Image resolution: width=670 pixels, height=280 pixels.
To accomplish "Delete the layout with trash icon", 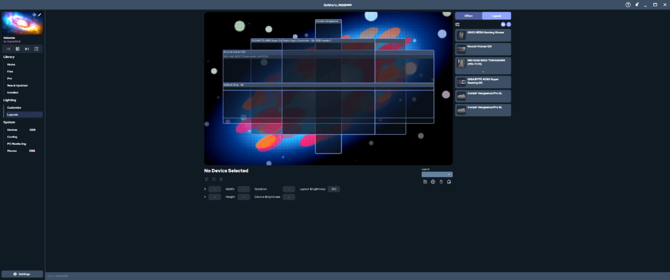I will (441, 182).
